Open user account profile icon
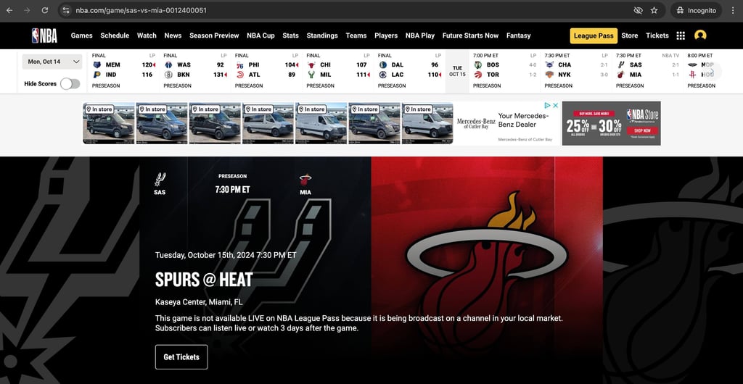This screenshot has width=743, height=384. tap(700, 36)
